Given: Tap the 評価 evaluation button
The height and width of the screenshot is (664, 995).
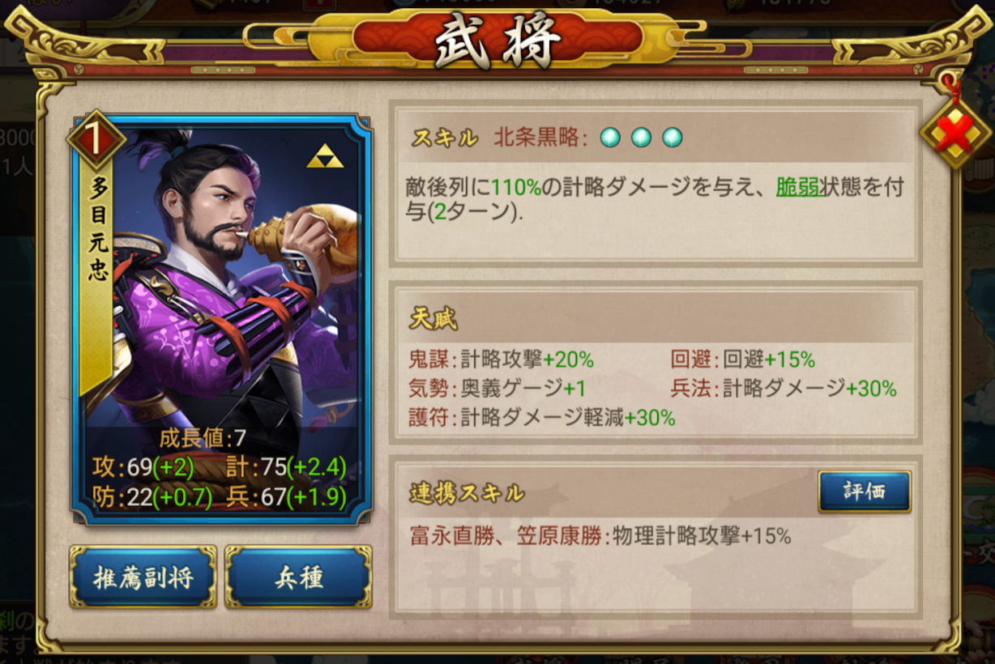Looking at the screenshot, I should tap(864, 492).
